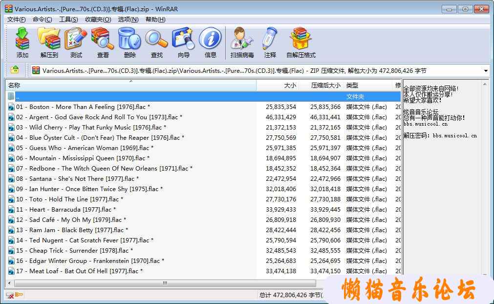Viewport: 494px width, 304px height.
Task: Click the comment panel's up scroll arrow
Action: click(x=485, y=84)
